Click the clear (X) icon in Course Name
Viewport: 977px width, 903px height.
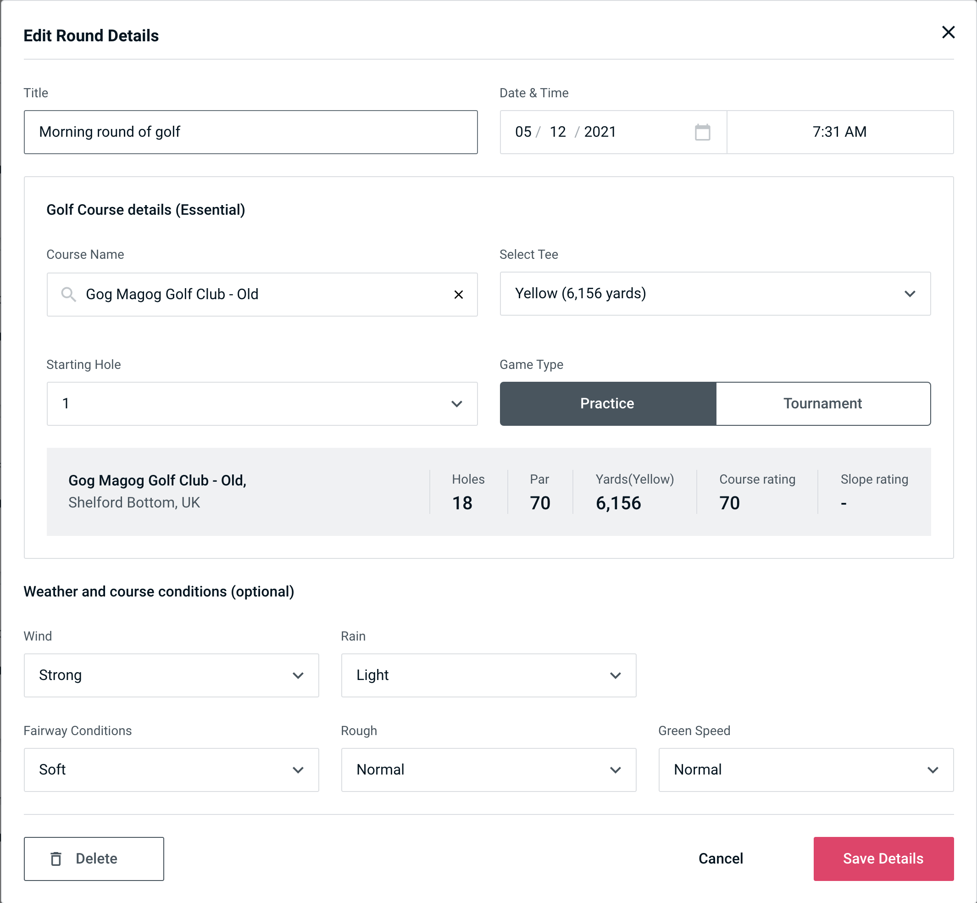point(459,294)
